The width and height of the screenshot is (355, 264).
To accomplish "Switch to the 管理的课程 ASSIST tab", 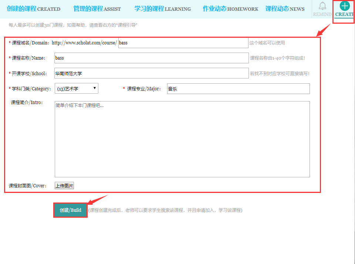I will (97, 9).
